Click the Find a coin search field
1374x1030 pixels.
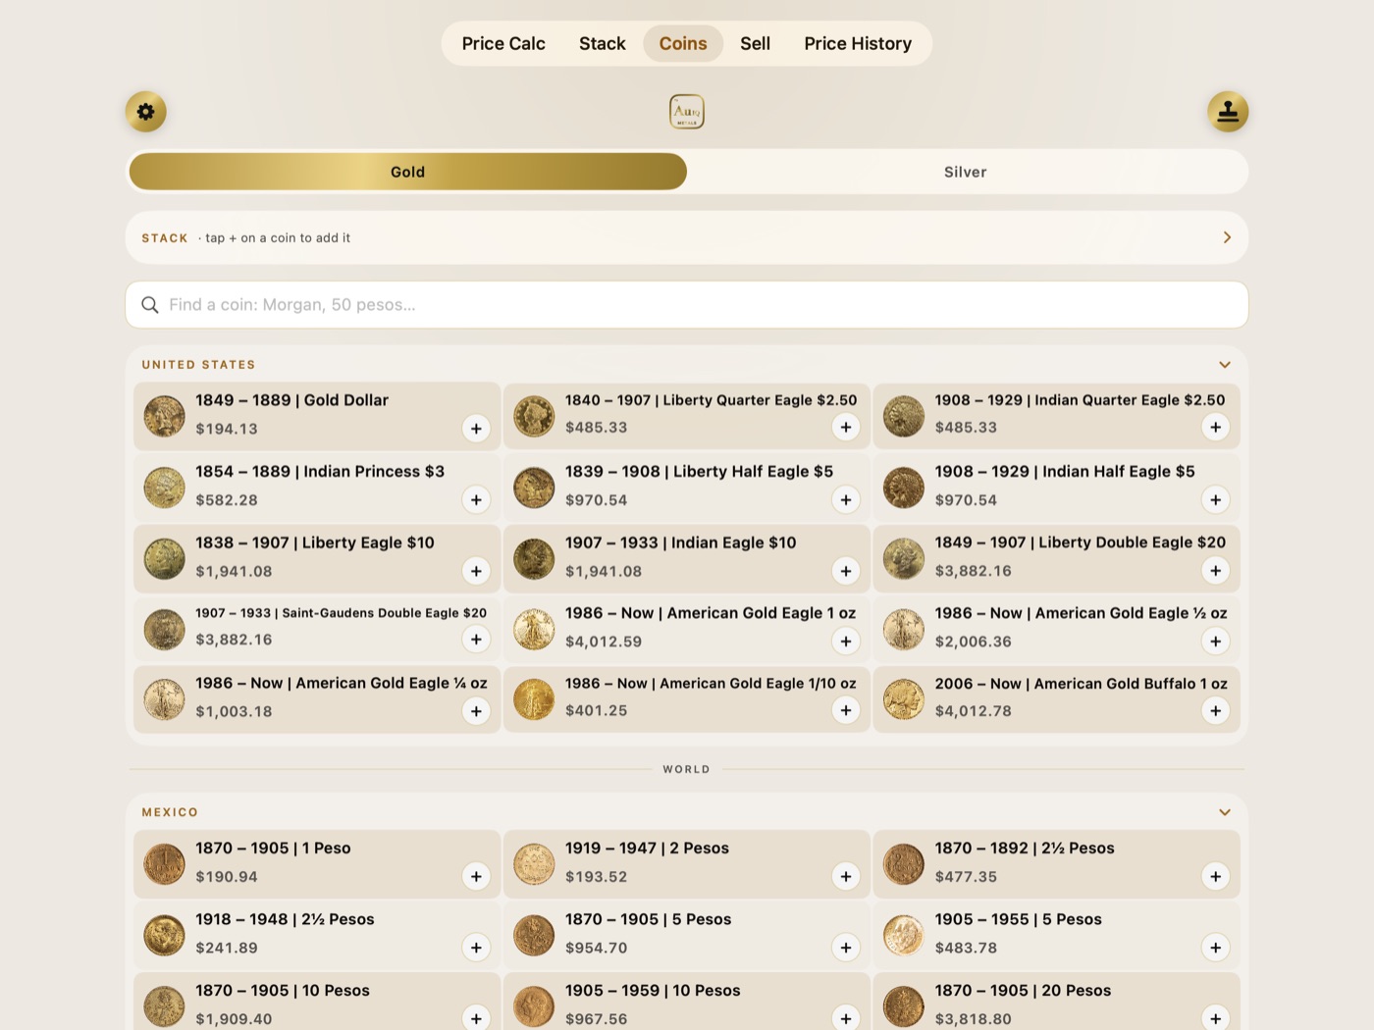tap(687, 305)
